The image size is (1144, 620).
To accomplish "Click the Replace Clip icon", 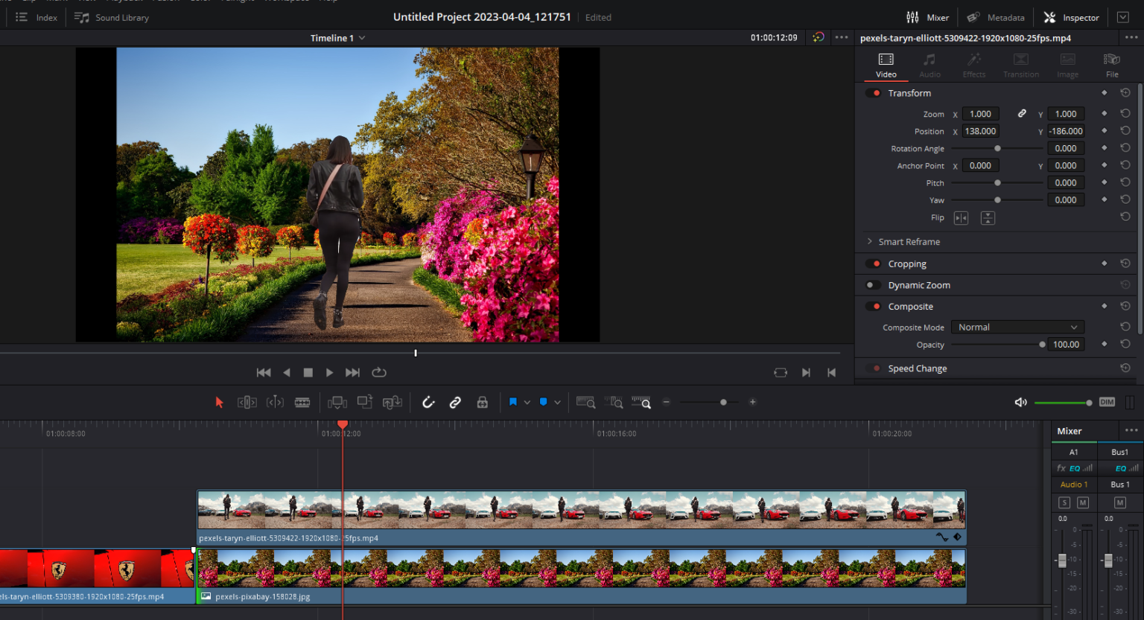I will 393,402.
